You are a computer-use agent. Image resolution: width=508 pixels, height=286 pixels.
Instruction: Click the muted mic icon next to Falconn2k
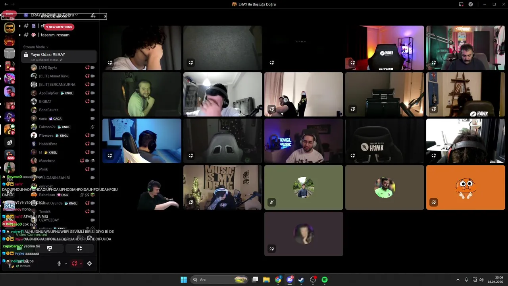[x=92, y=127]
